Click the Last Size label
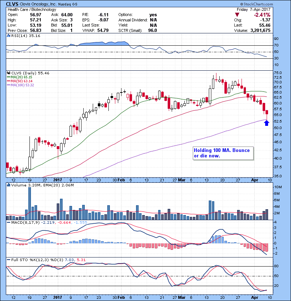The width and height of the screenshot is (291, 301). pyautogui.click(x=91, y=25)
